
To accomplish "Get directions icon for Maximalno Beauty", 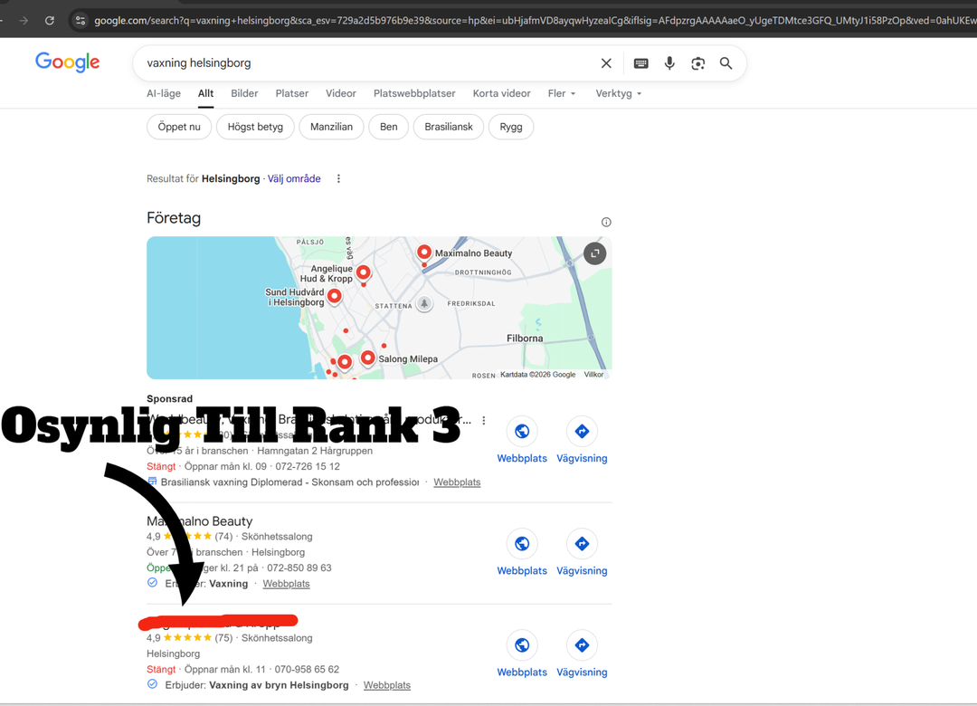I will 582,544.
